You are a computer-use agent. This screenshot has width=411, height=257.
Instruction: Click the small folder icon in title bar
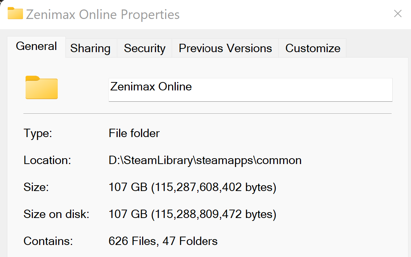15,13
